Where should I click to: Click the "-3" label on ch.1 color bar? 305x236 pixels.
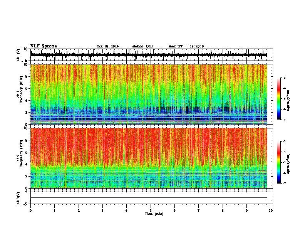(284, 78)
